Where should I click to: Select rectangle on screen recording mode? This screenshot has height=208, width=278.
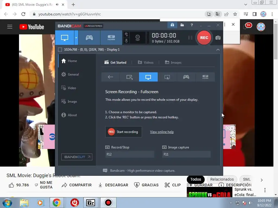point(129,77)
